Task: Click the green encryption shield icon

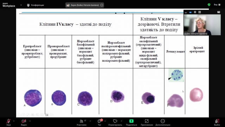Action: [209, 5]
